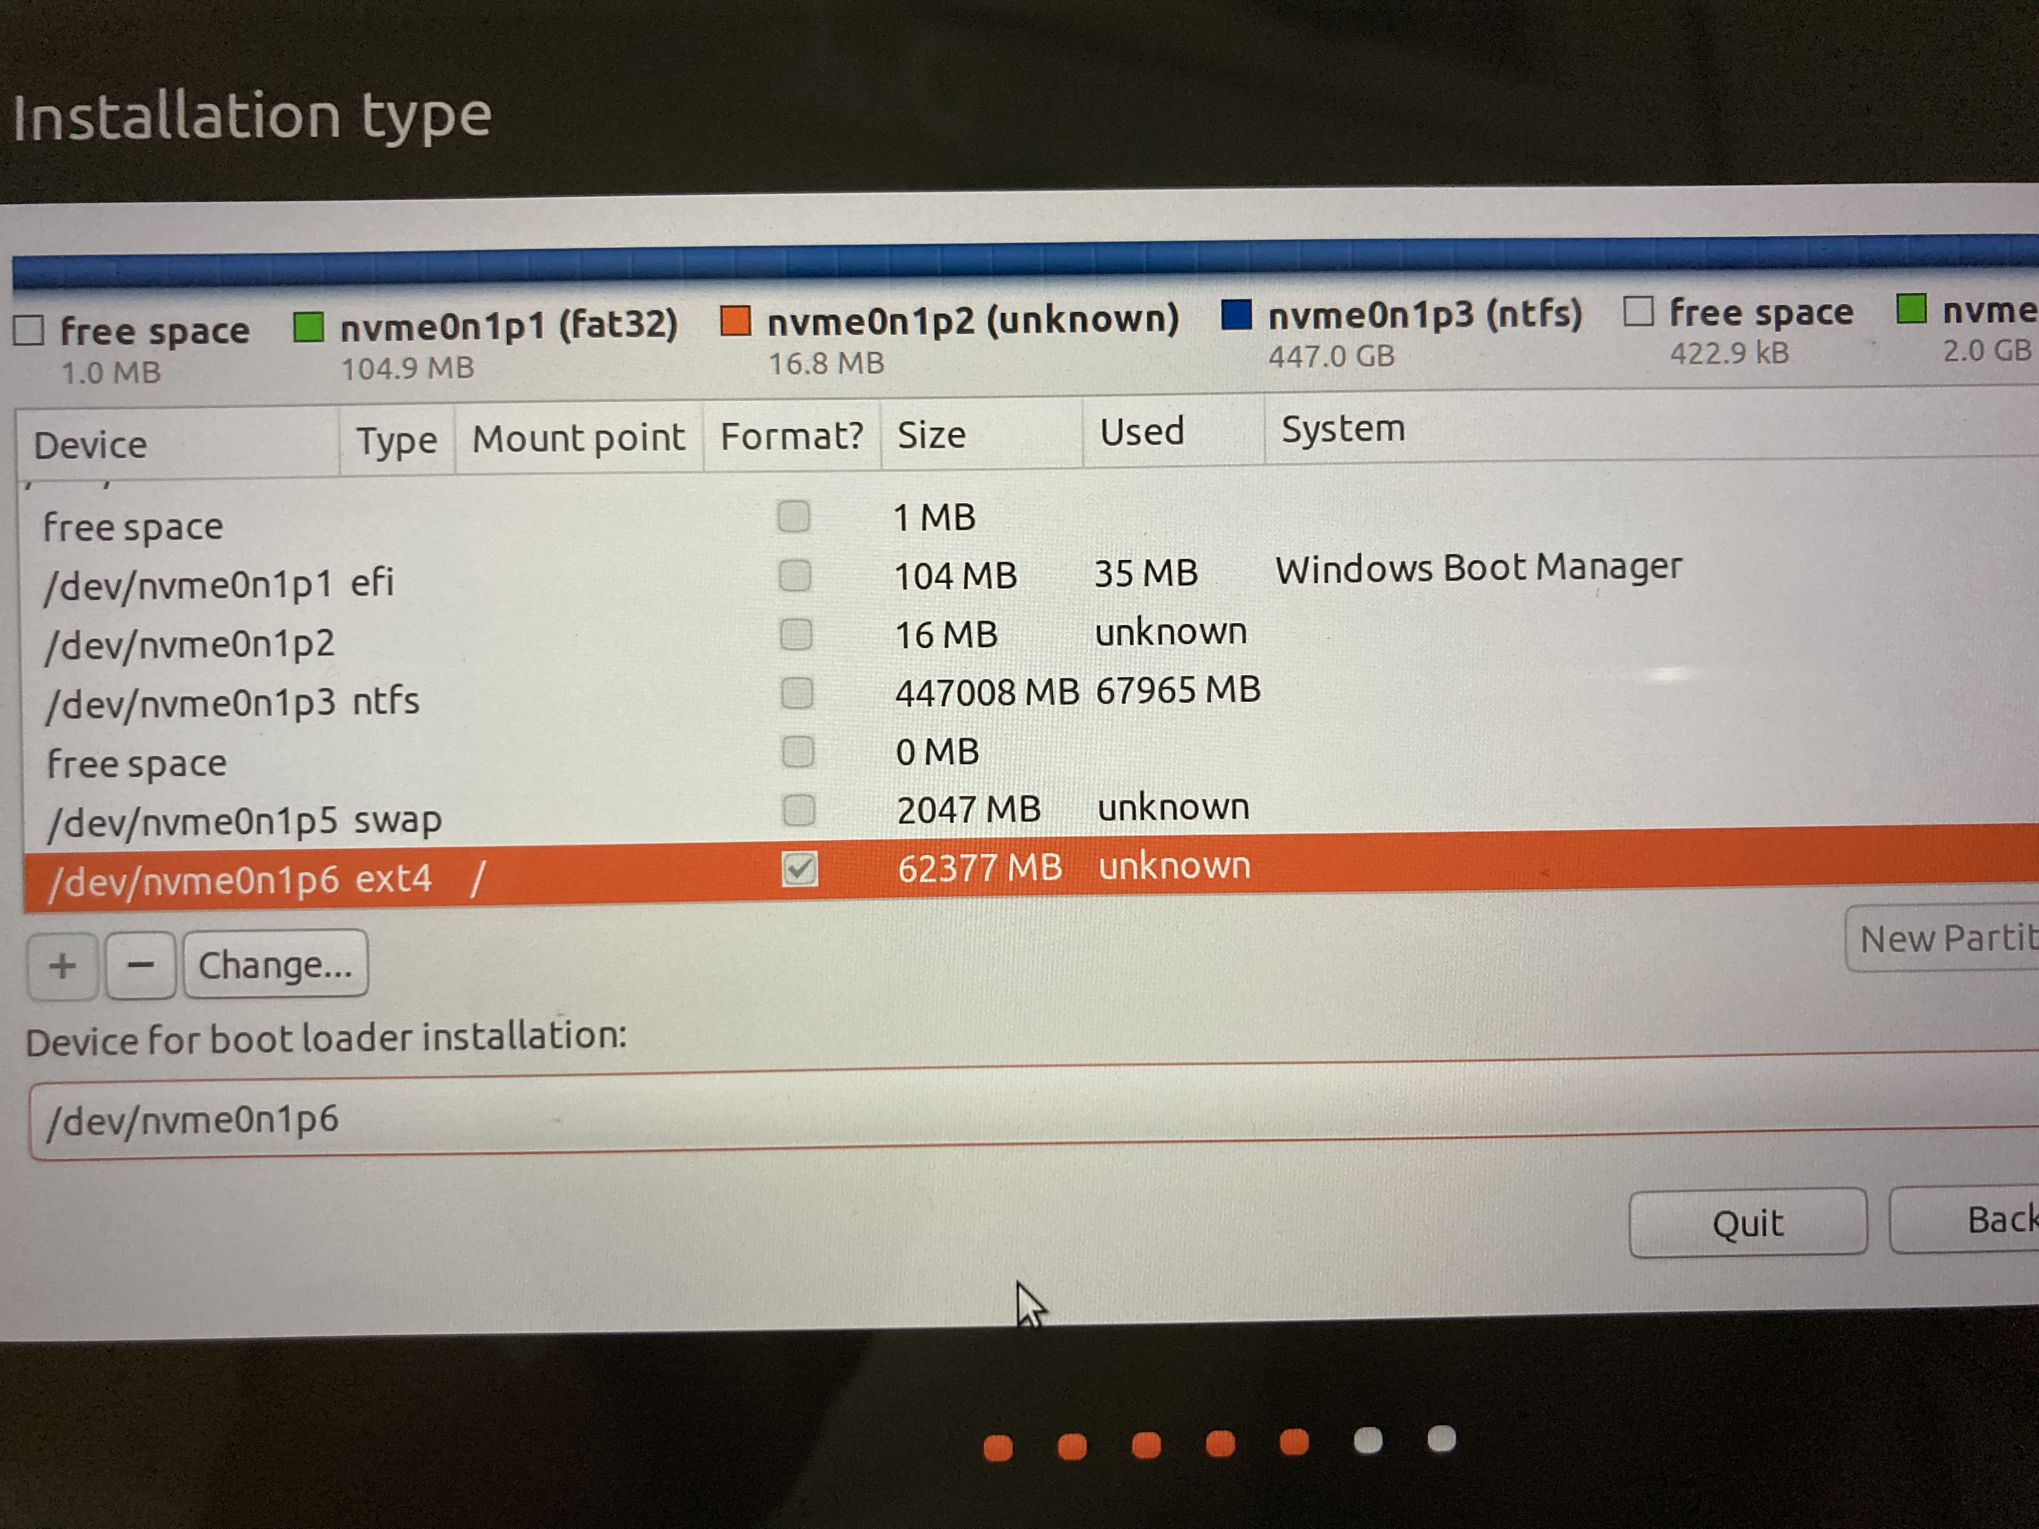The width and height of the screenshot is (2039, 1529).
Task: Click the orange nvme0n1p2 legend swatch
Action: click(735, 321)
